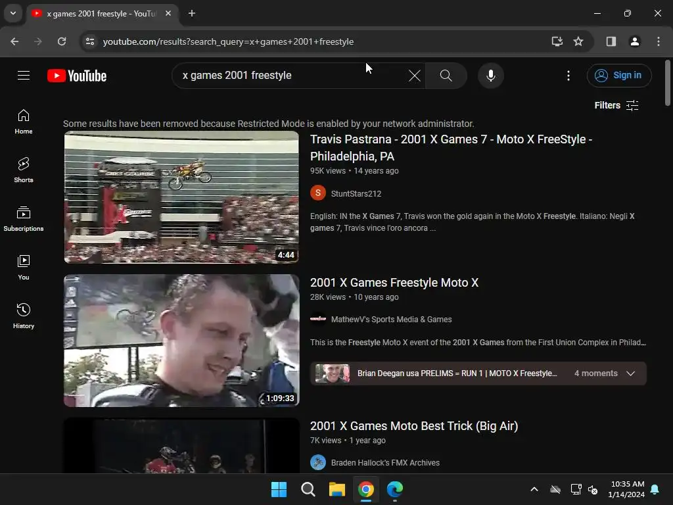Open Travis Pastrana video thumbnail

click(x=181, y=197)
